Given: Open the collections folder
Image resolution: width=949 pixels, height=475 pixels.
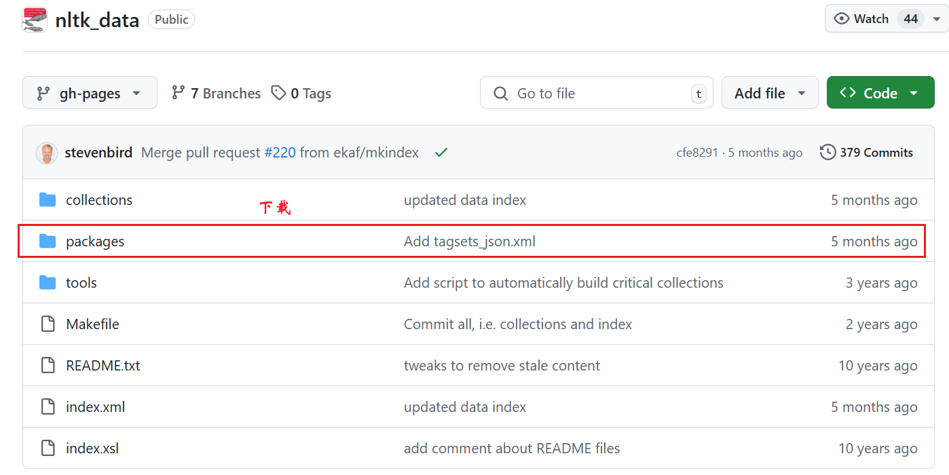Looking at the screenshot, I should click(x=99, y=200).
